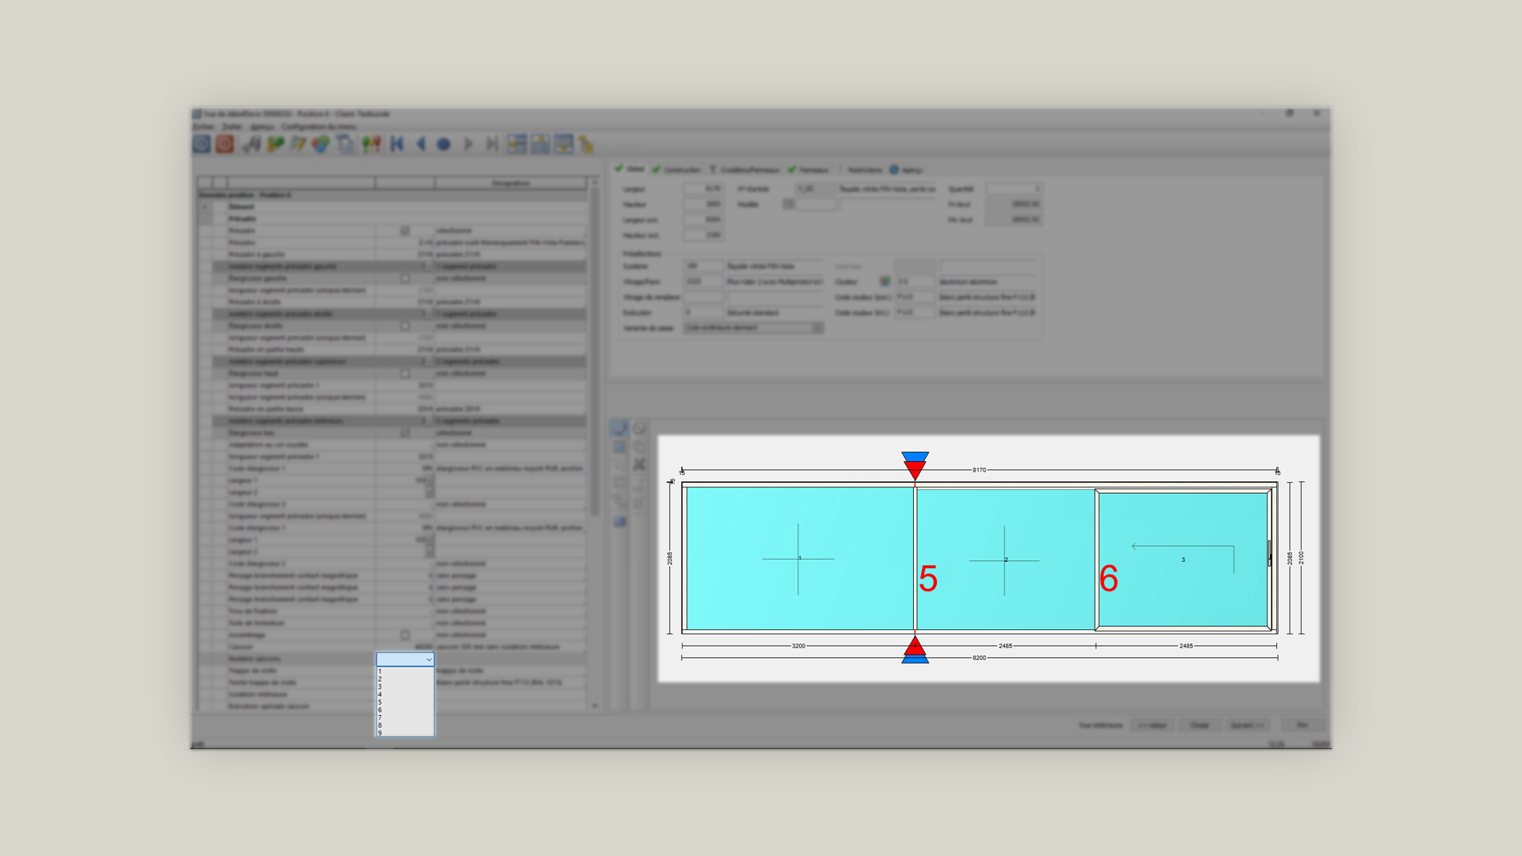Select glass panel 1 in the drawing
Screen dimensions: 1522x856
(x=799, y=559)
